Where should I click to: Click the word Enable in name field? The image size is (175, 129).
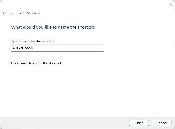(x=18, y=47)
